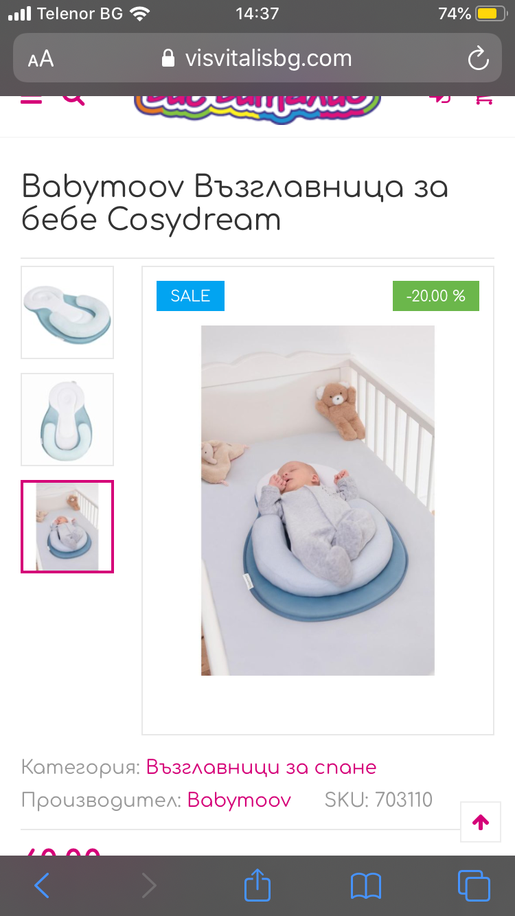Image resolution: width=515 pixels, height=916 pixels.
Task: Open the Safari share icon
Action: [x=257, y=885]
